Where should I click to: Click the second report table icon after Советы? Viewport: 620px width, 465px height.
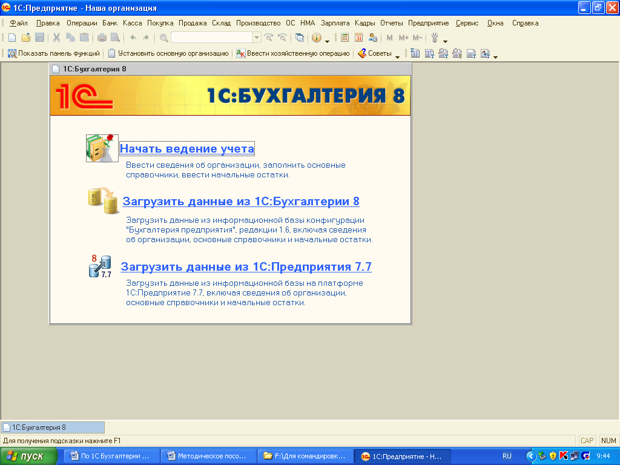pos(429,53)
